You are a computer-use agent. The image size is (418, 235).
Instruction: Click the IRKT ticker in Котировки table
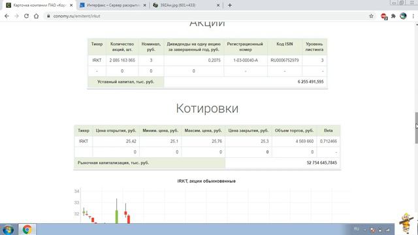tap(84, 141)
